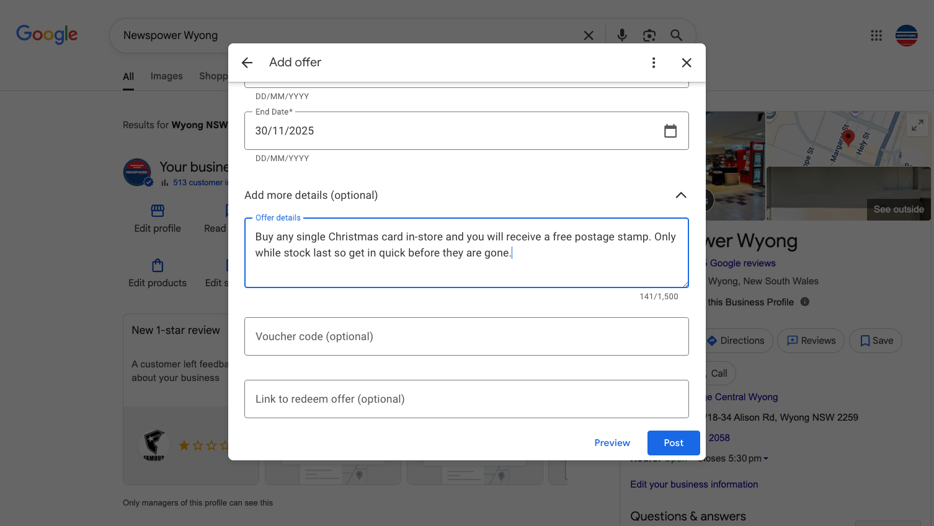Screen dimensions: 934x526
Task: Open the Reviews button
Action: click(811, 341)
